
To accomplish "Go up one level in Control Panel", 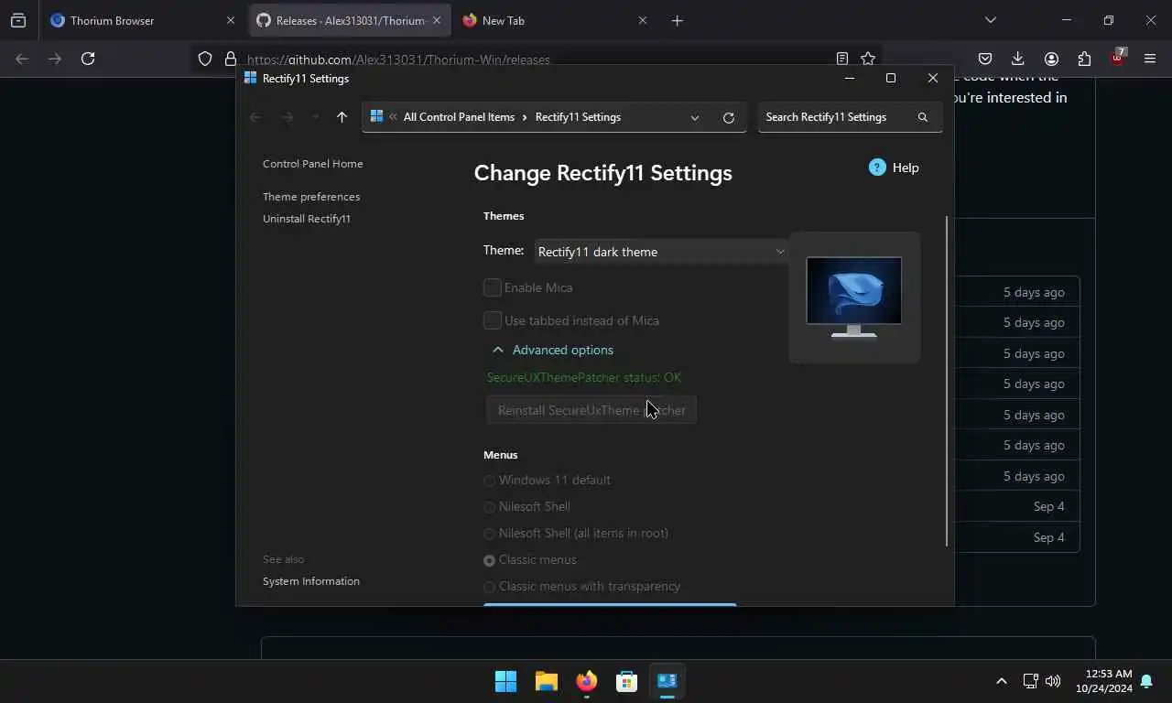I will [x=342, y=117].
